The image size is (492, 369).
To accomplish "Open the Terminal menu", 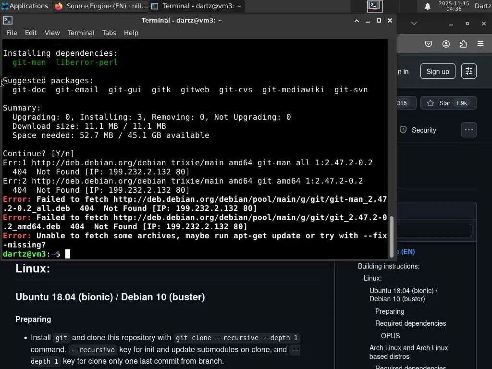I will [81, 33].
